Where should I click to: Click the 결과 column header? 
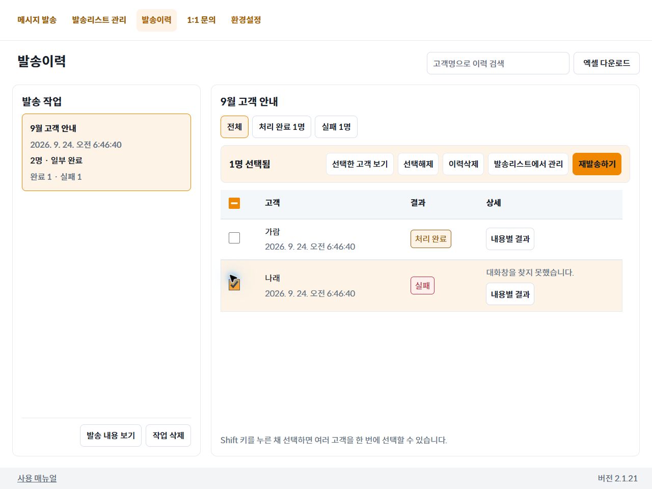coord(418,203)
